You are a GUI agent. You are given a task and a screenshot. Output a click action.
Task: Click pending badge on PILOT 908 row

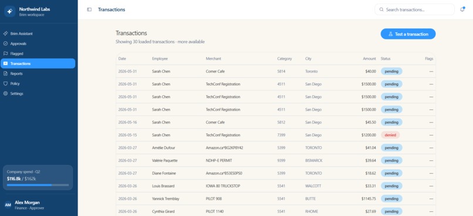pyautogui.click(x=391, y=199)
